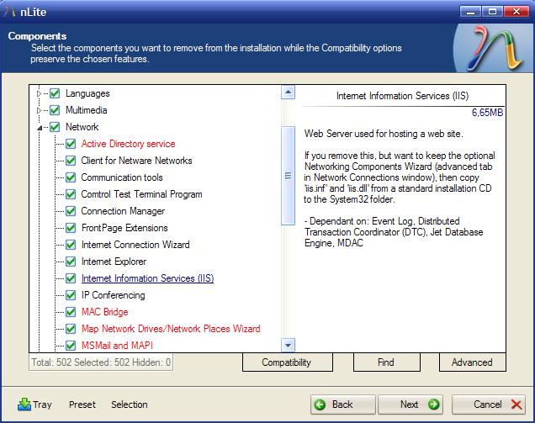Toggle the MAC Bridge checkbox
This screenshot has width=535, height=423.
71,312
